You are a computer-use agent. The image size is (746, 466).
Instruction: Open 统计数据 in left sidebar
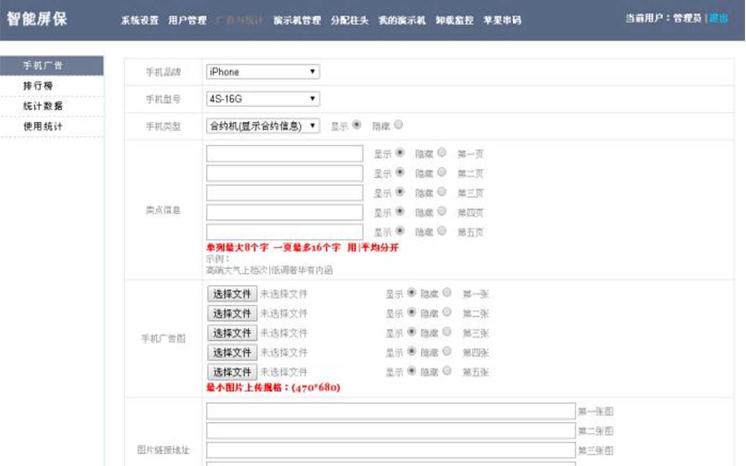(43, 107)
